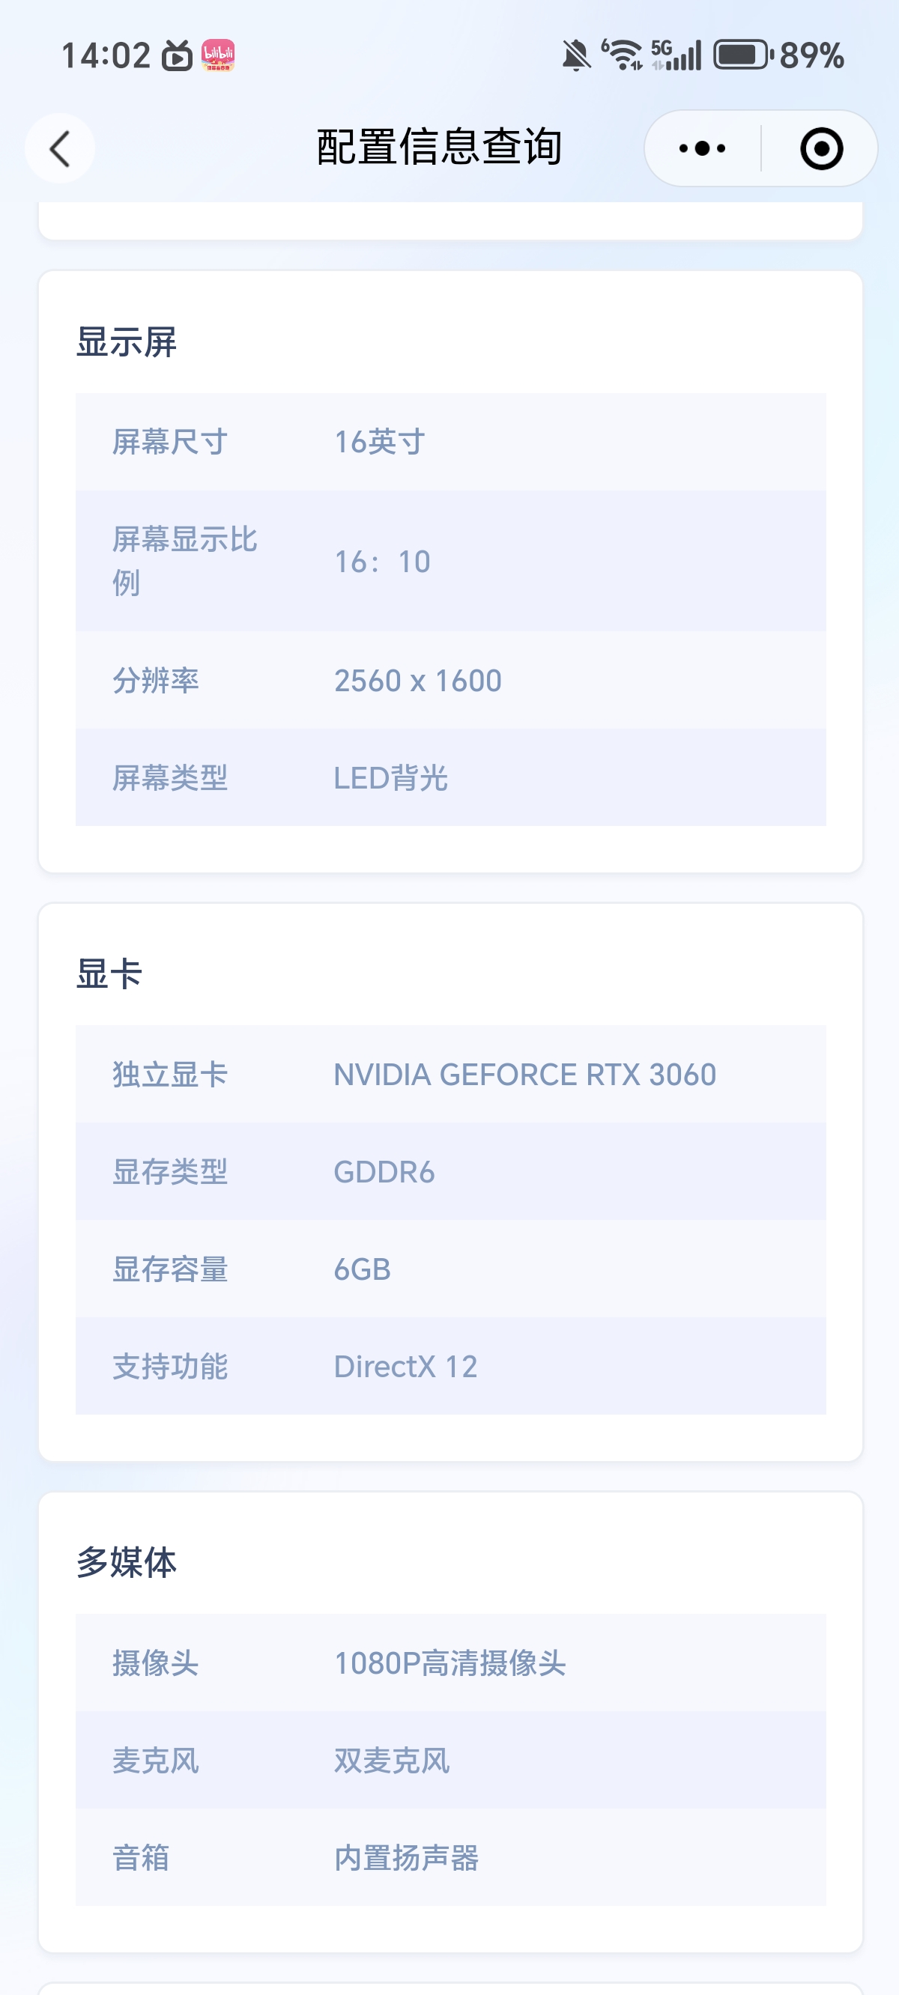Tap the 音箱 内置扬声器 row
This screenshot has height=1995, width=899.
coord(450,1859)
